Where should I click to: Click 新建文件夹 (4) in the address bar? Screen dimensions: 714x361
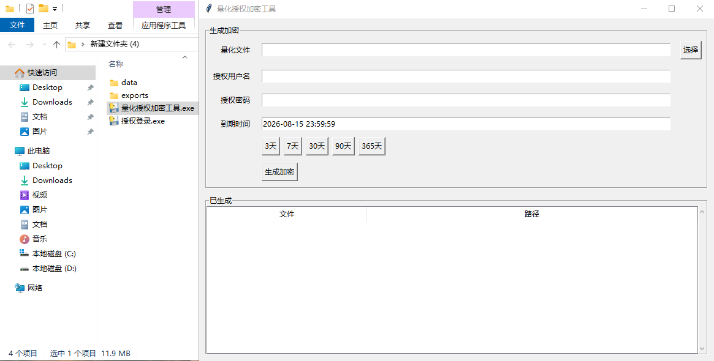[x=115, y=44]
